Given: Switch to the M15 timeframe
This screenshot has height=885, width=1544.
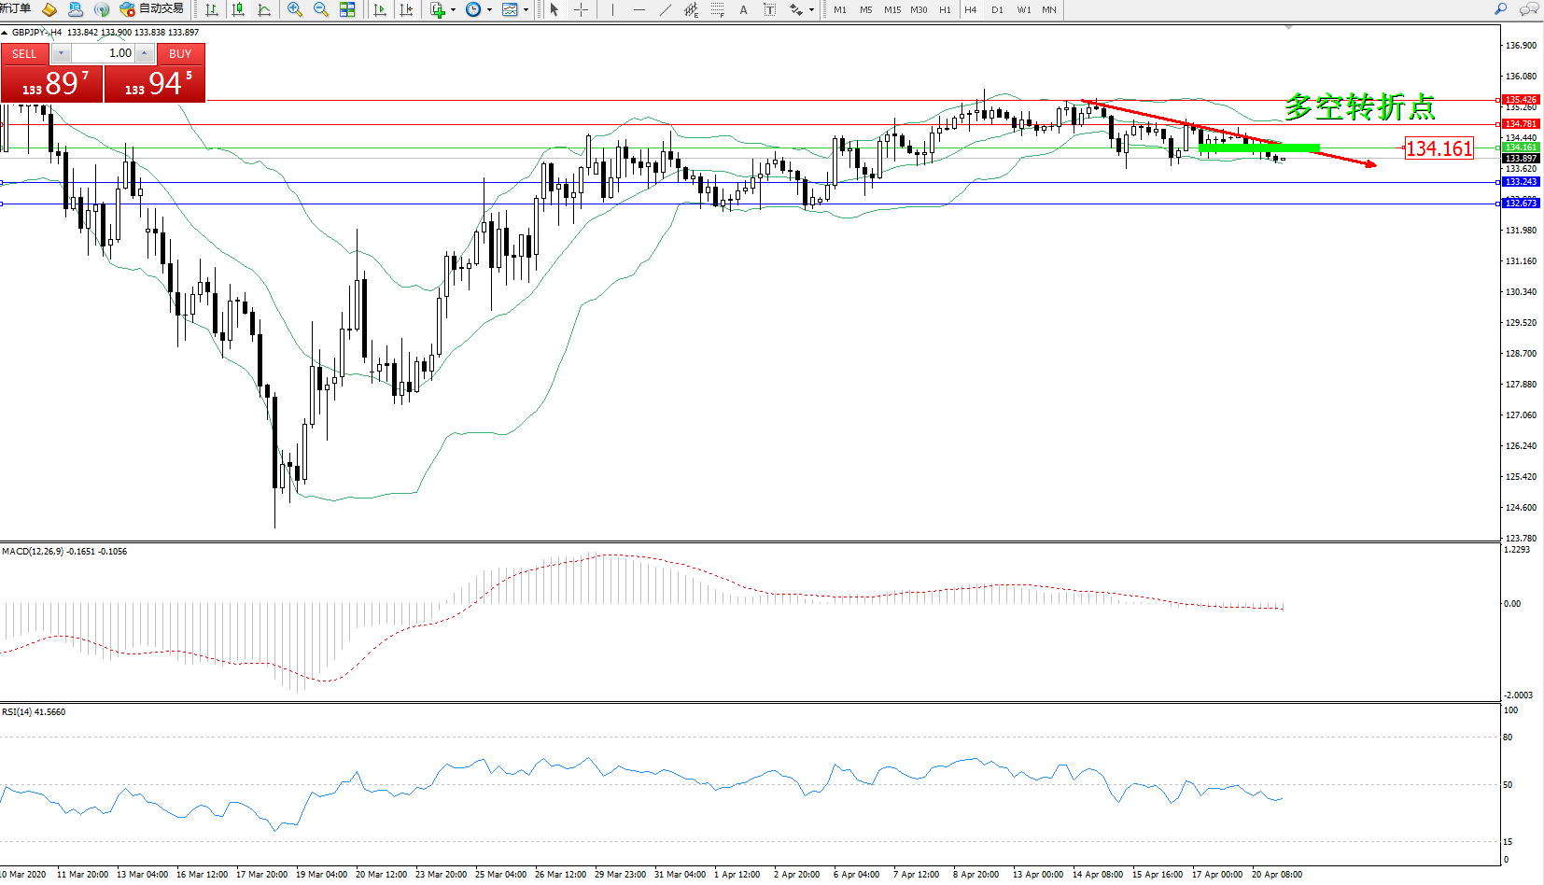Looking at the screenshot, I should point(892,9).
